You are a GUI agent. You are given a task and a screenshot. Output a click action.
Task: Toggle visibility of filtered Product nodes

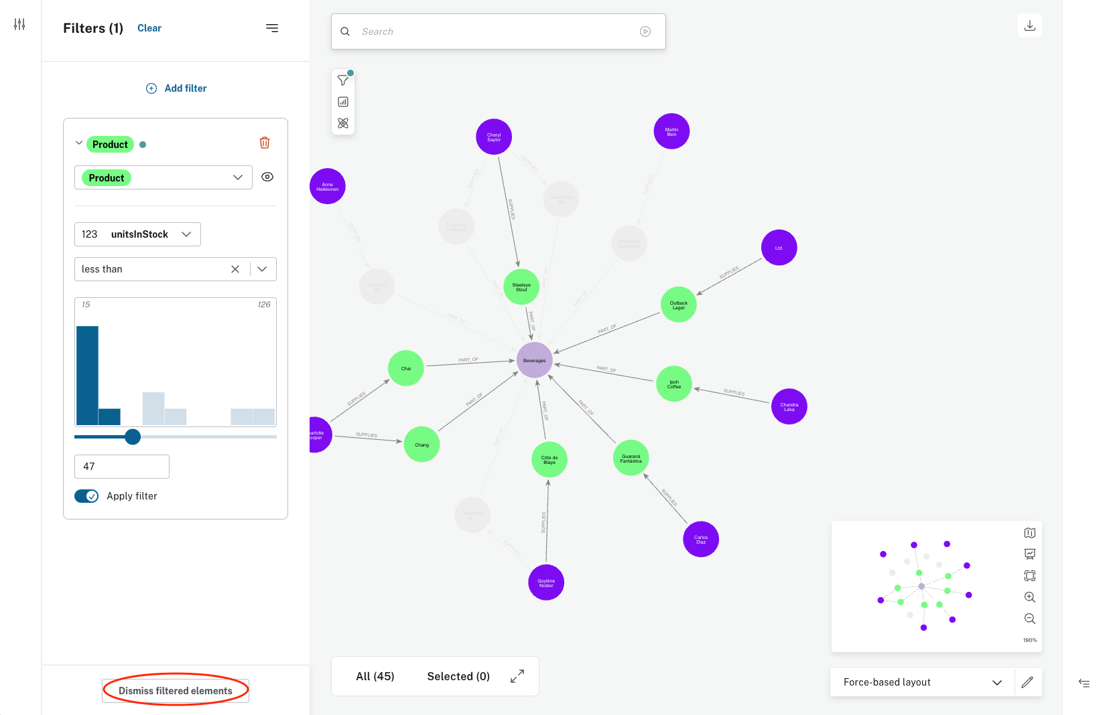coord(267,177)
